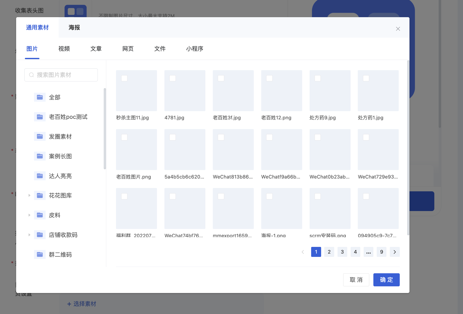463x314 pixels.
Task: Select the 达人亮亮 folder
Action: pos(61,176)
